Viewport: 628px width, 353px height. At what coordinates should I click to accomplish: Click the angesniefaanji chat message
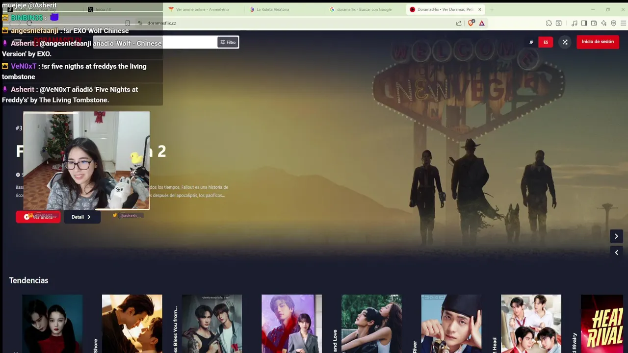pos(81,31)
